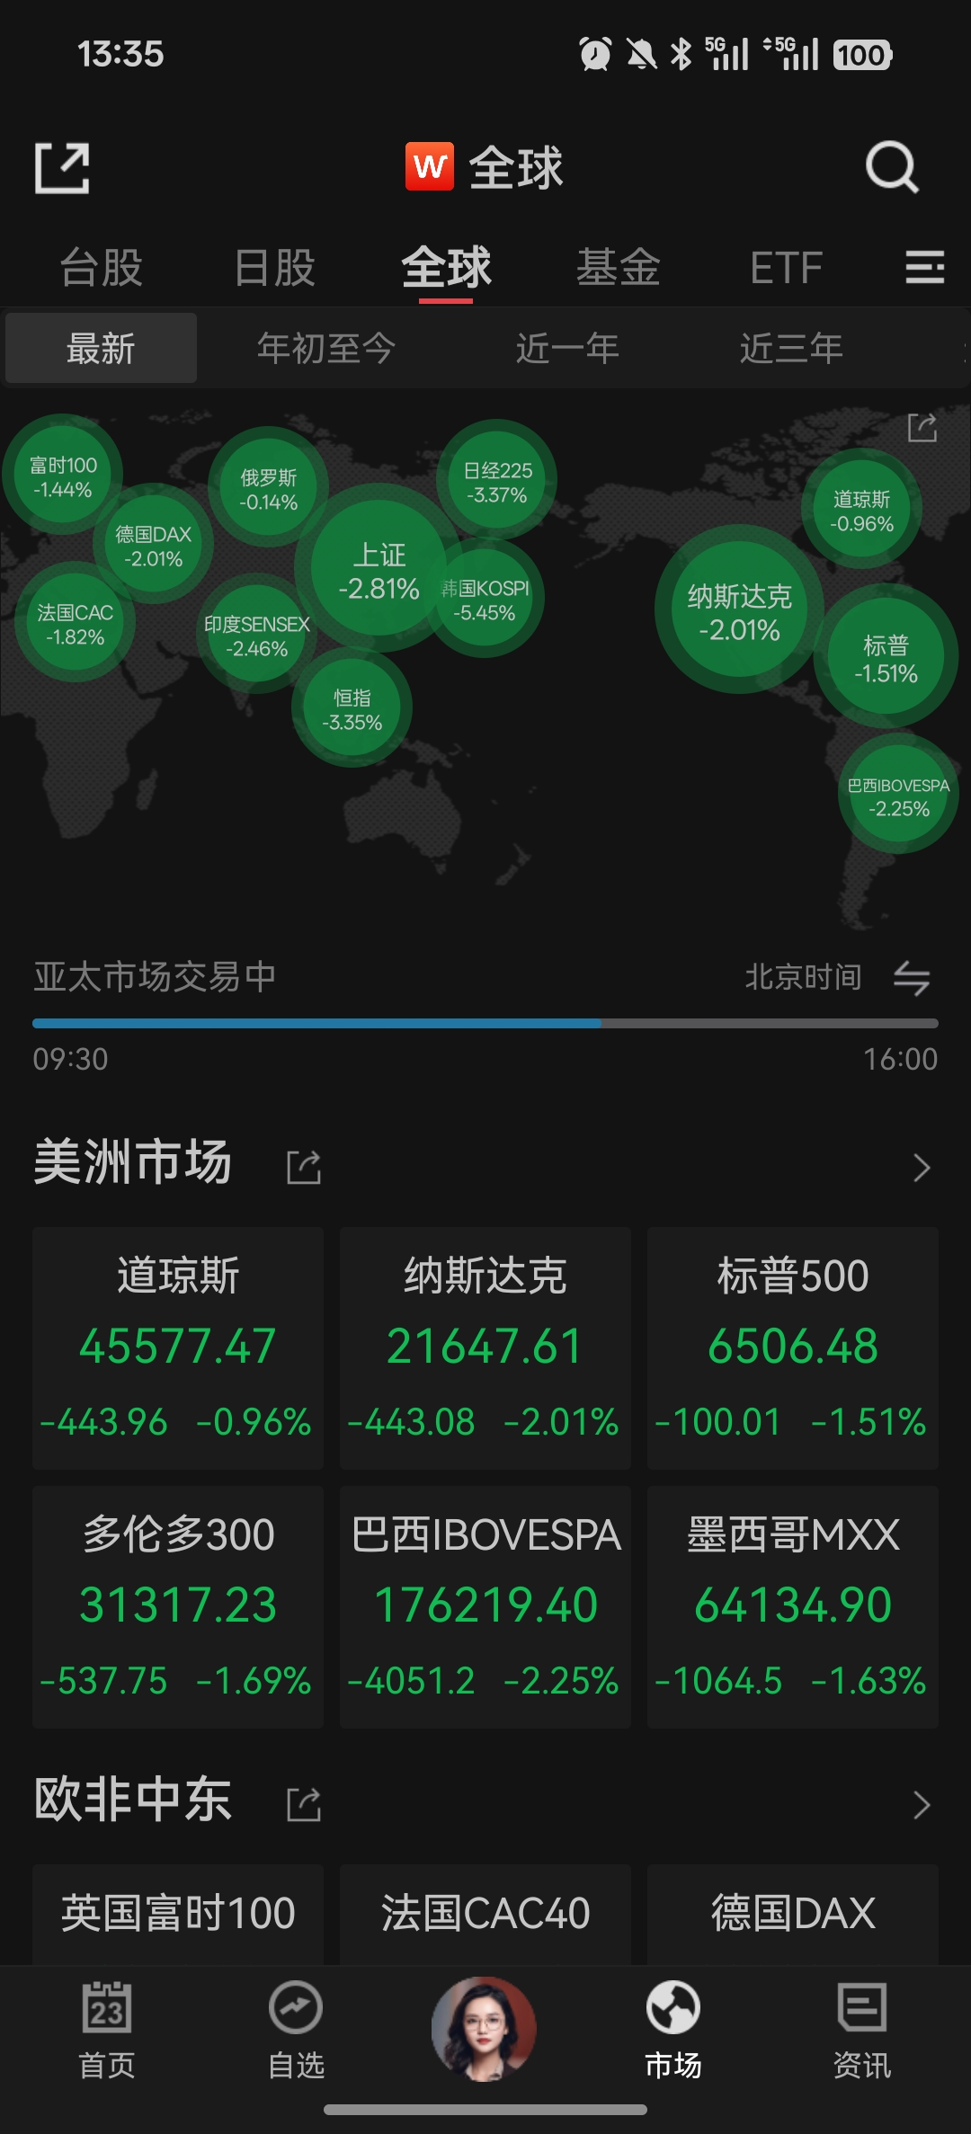Tap the trading session progress bar
The image size is (971, 2134).
tap(485, 1023)
